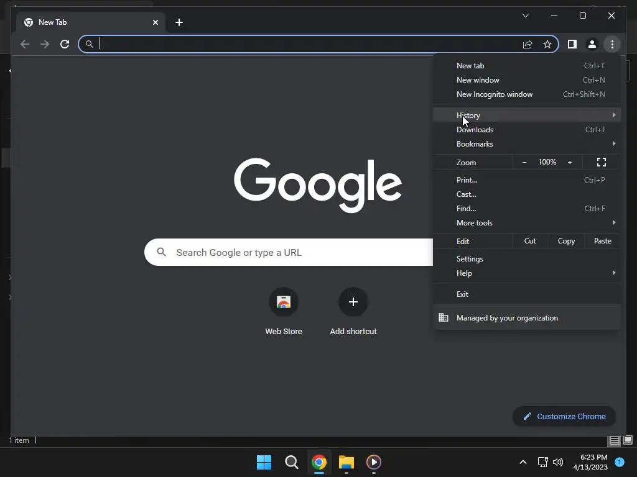Open Settings from Chrome menu

coord(526,259)
